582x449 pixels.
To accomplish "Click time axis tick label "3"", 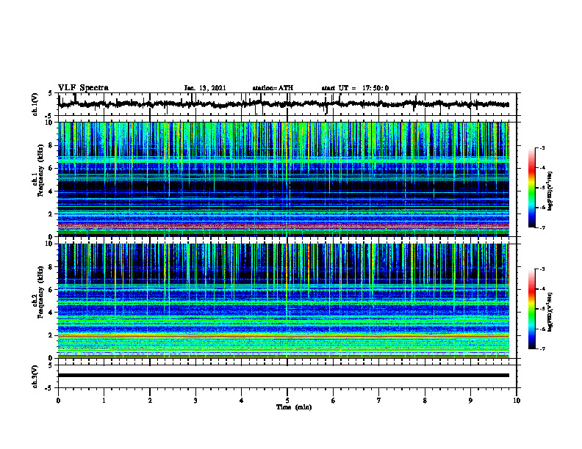I will (195, 401).
